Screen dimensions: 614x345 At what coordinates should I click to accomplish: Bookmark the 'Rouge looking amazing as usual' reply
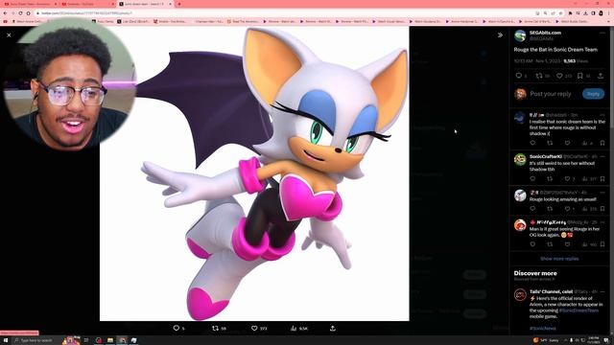pos(602,209)
